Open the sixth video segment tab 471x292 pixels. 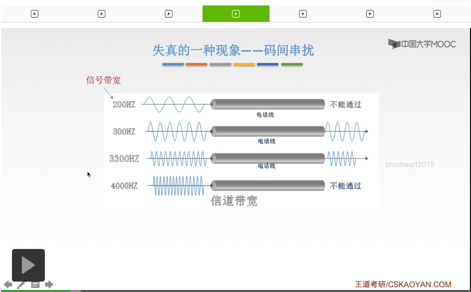[370, 14]
